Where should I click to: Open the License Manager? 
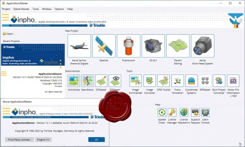coord(172,112)
